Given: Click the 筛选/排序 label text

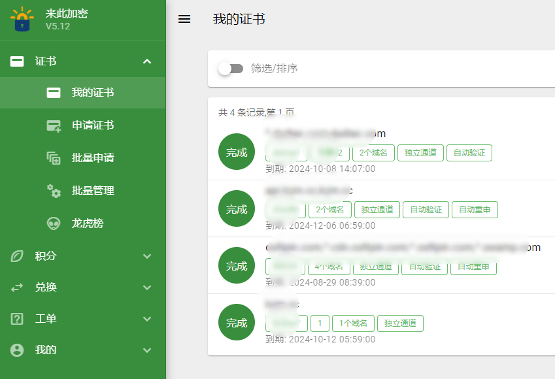Looking at the screenshot, I should point(275,69).
